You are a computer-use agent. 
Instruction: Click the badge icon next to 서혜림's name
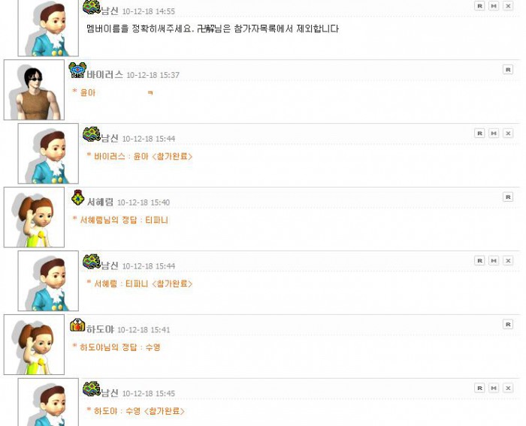77,198
